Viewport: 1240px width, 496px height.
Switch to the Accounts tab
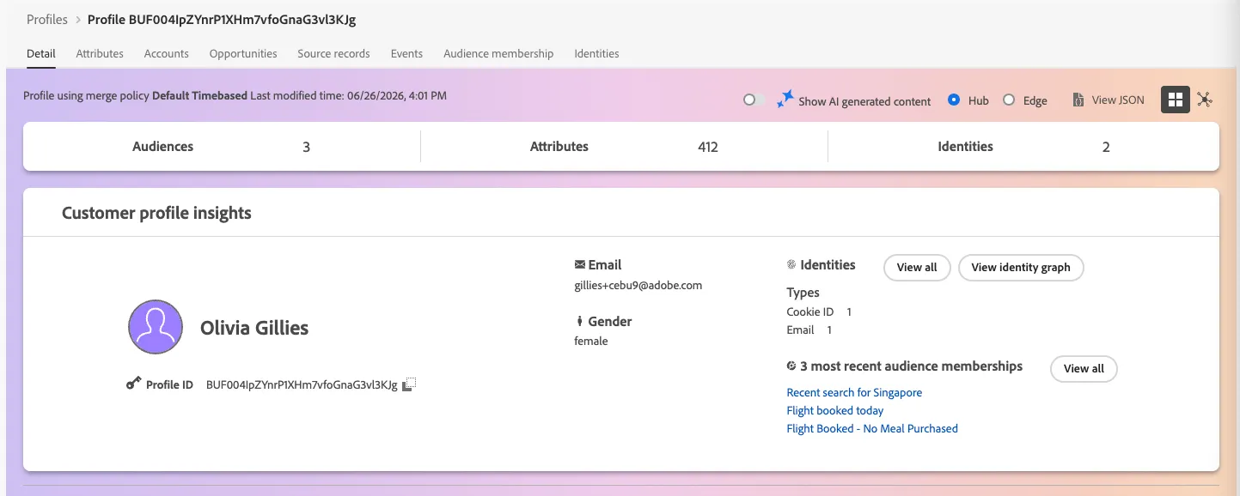click(167, 53)
